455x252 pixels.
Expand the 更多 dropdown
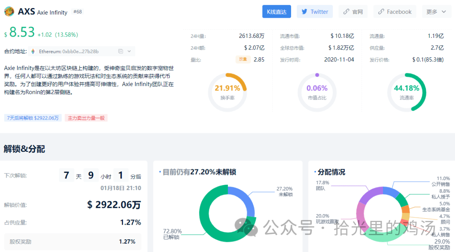[436, 12]
